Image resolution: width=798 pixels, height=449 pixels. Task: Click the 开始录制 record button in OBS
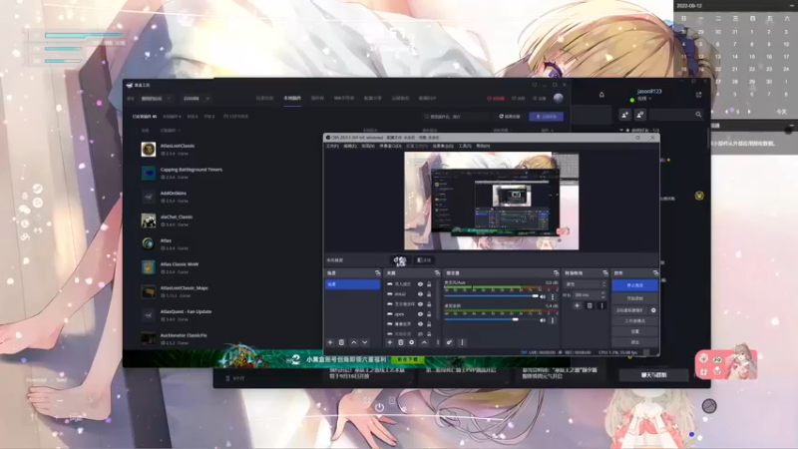pyautogui.click(x=634, y=298)
